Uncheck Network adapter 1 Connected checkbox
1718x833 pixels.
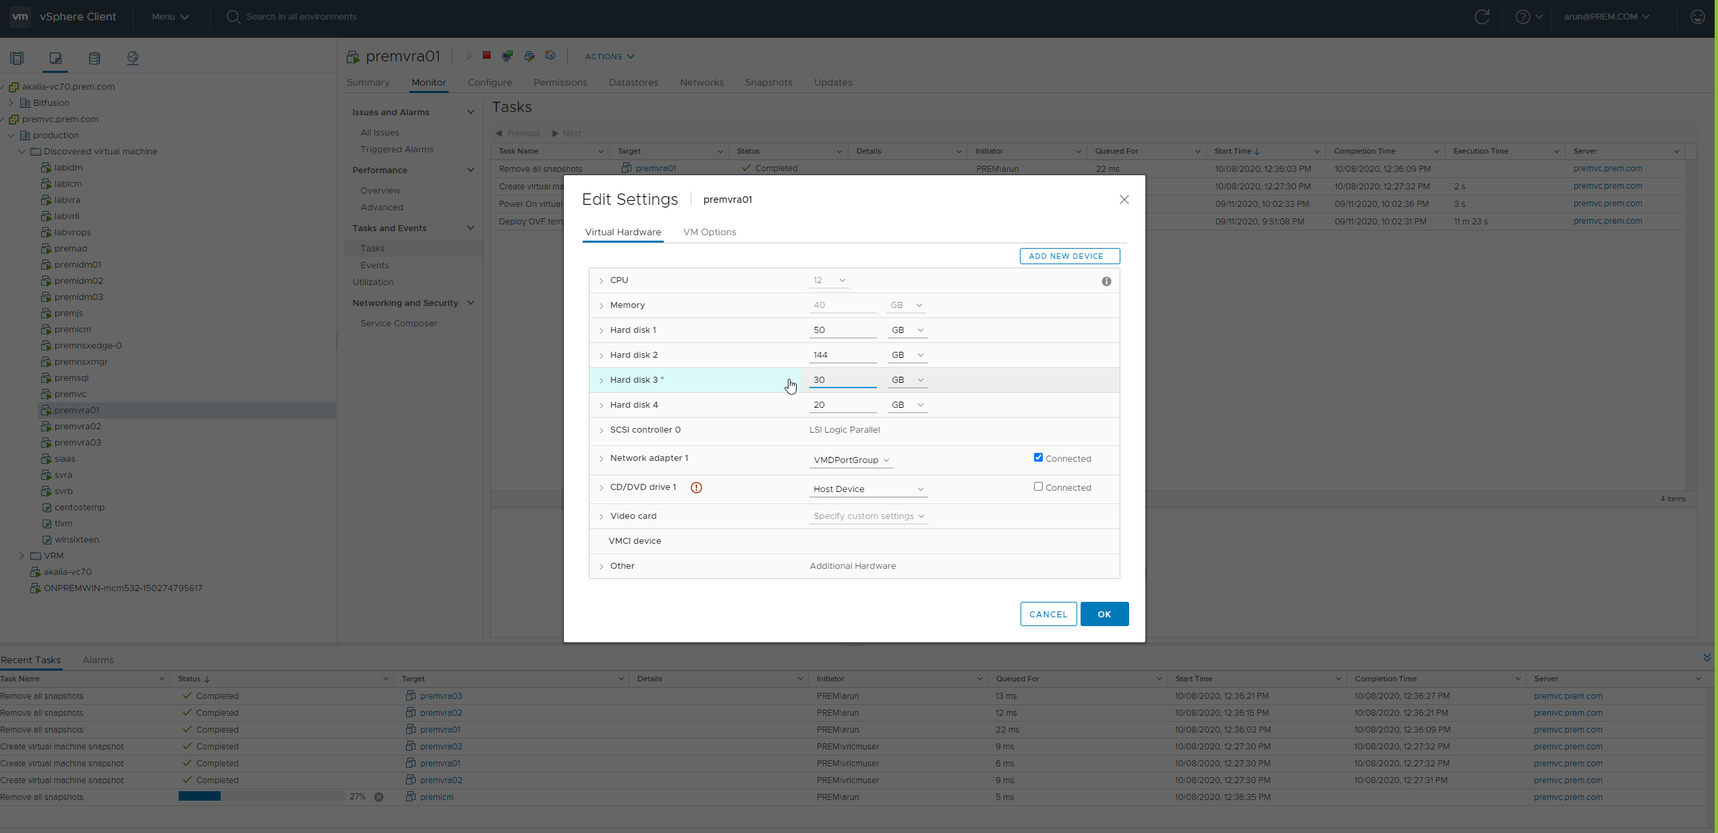tap(1038, 458)
